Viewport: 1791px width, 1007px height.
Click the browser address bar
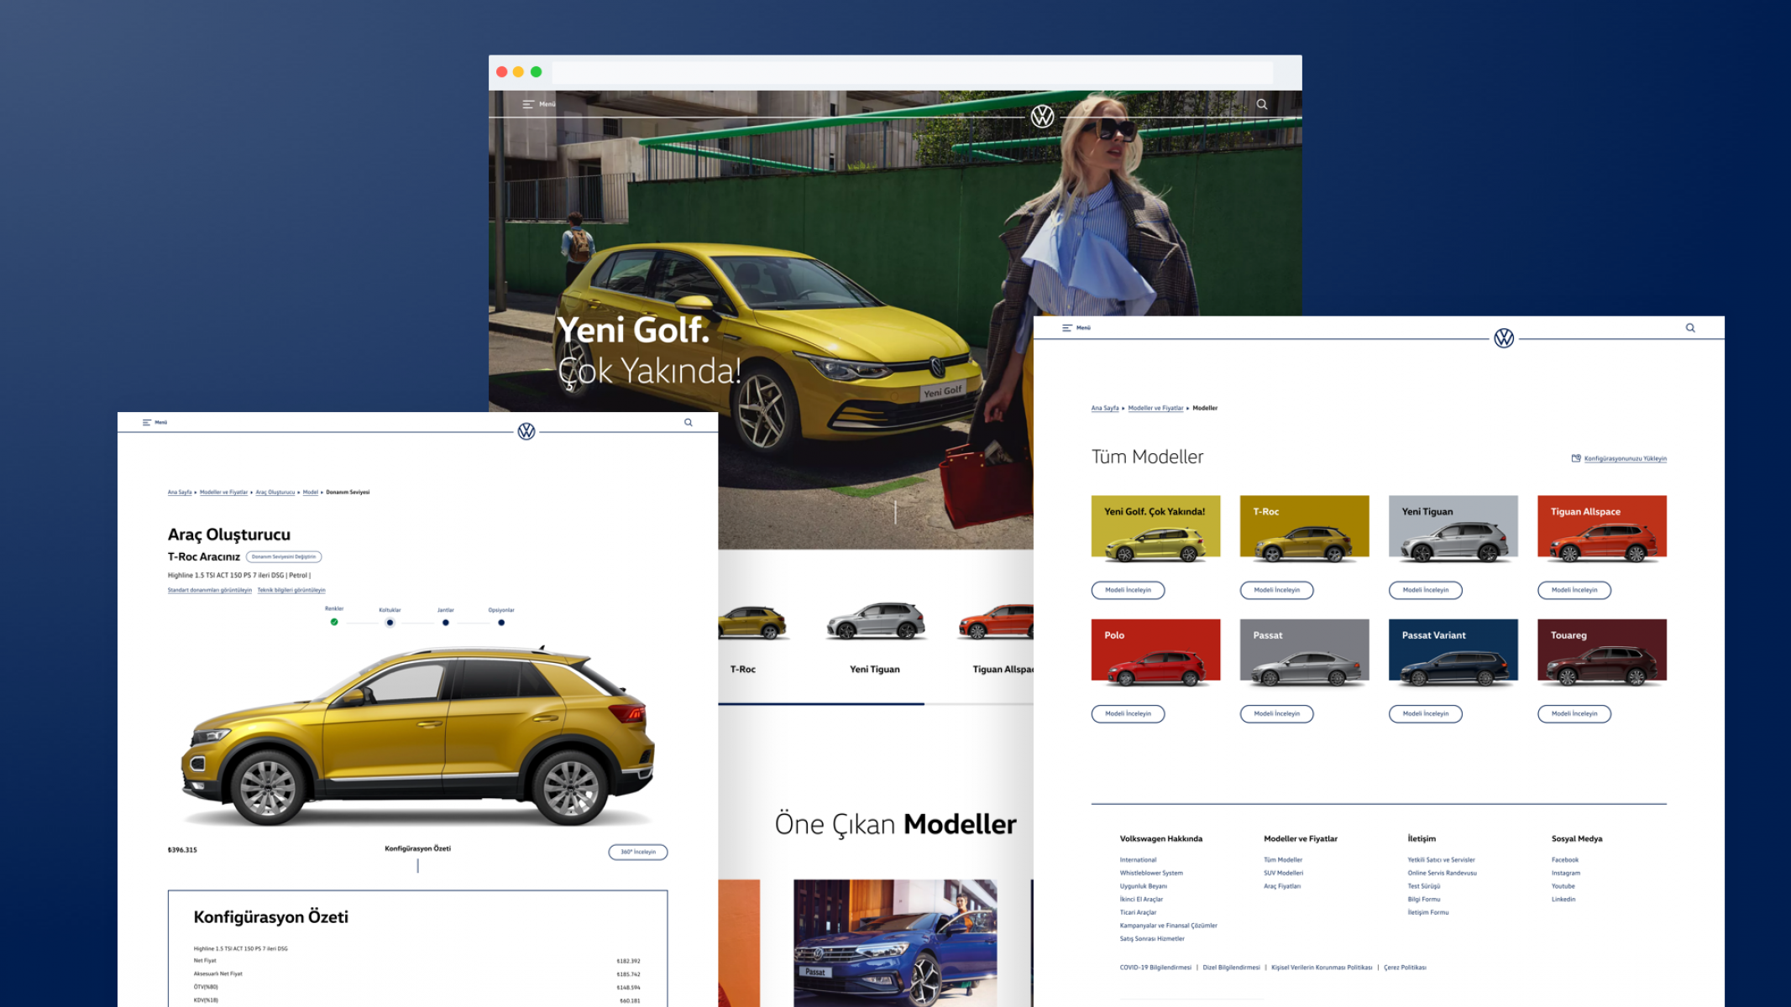[x=911, y=72]
